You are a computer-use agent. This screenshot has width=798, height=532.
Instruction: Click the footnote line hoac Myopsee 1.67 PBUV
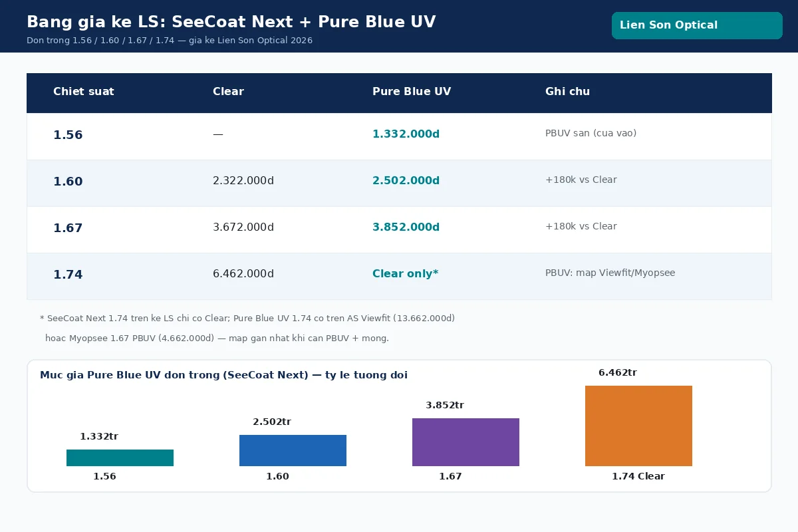pyautogui.click(x=217, y=338)
